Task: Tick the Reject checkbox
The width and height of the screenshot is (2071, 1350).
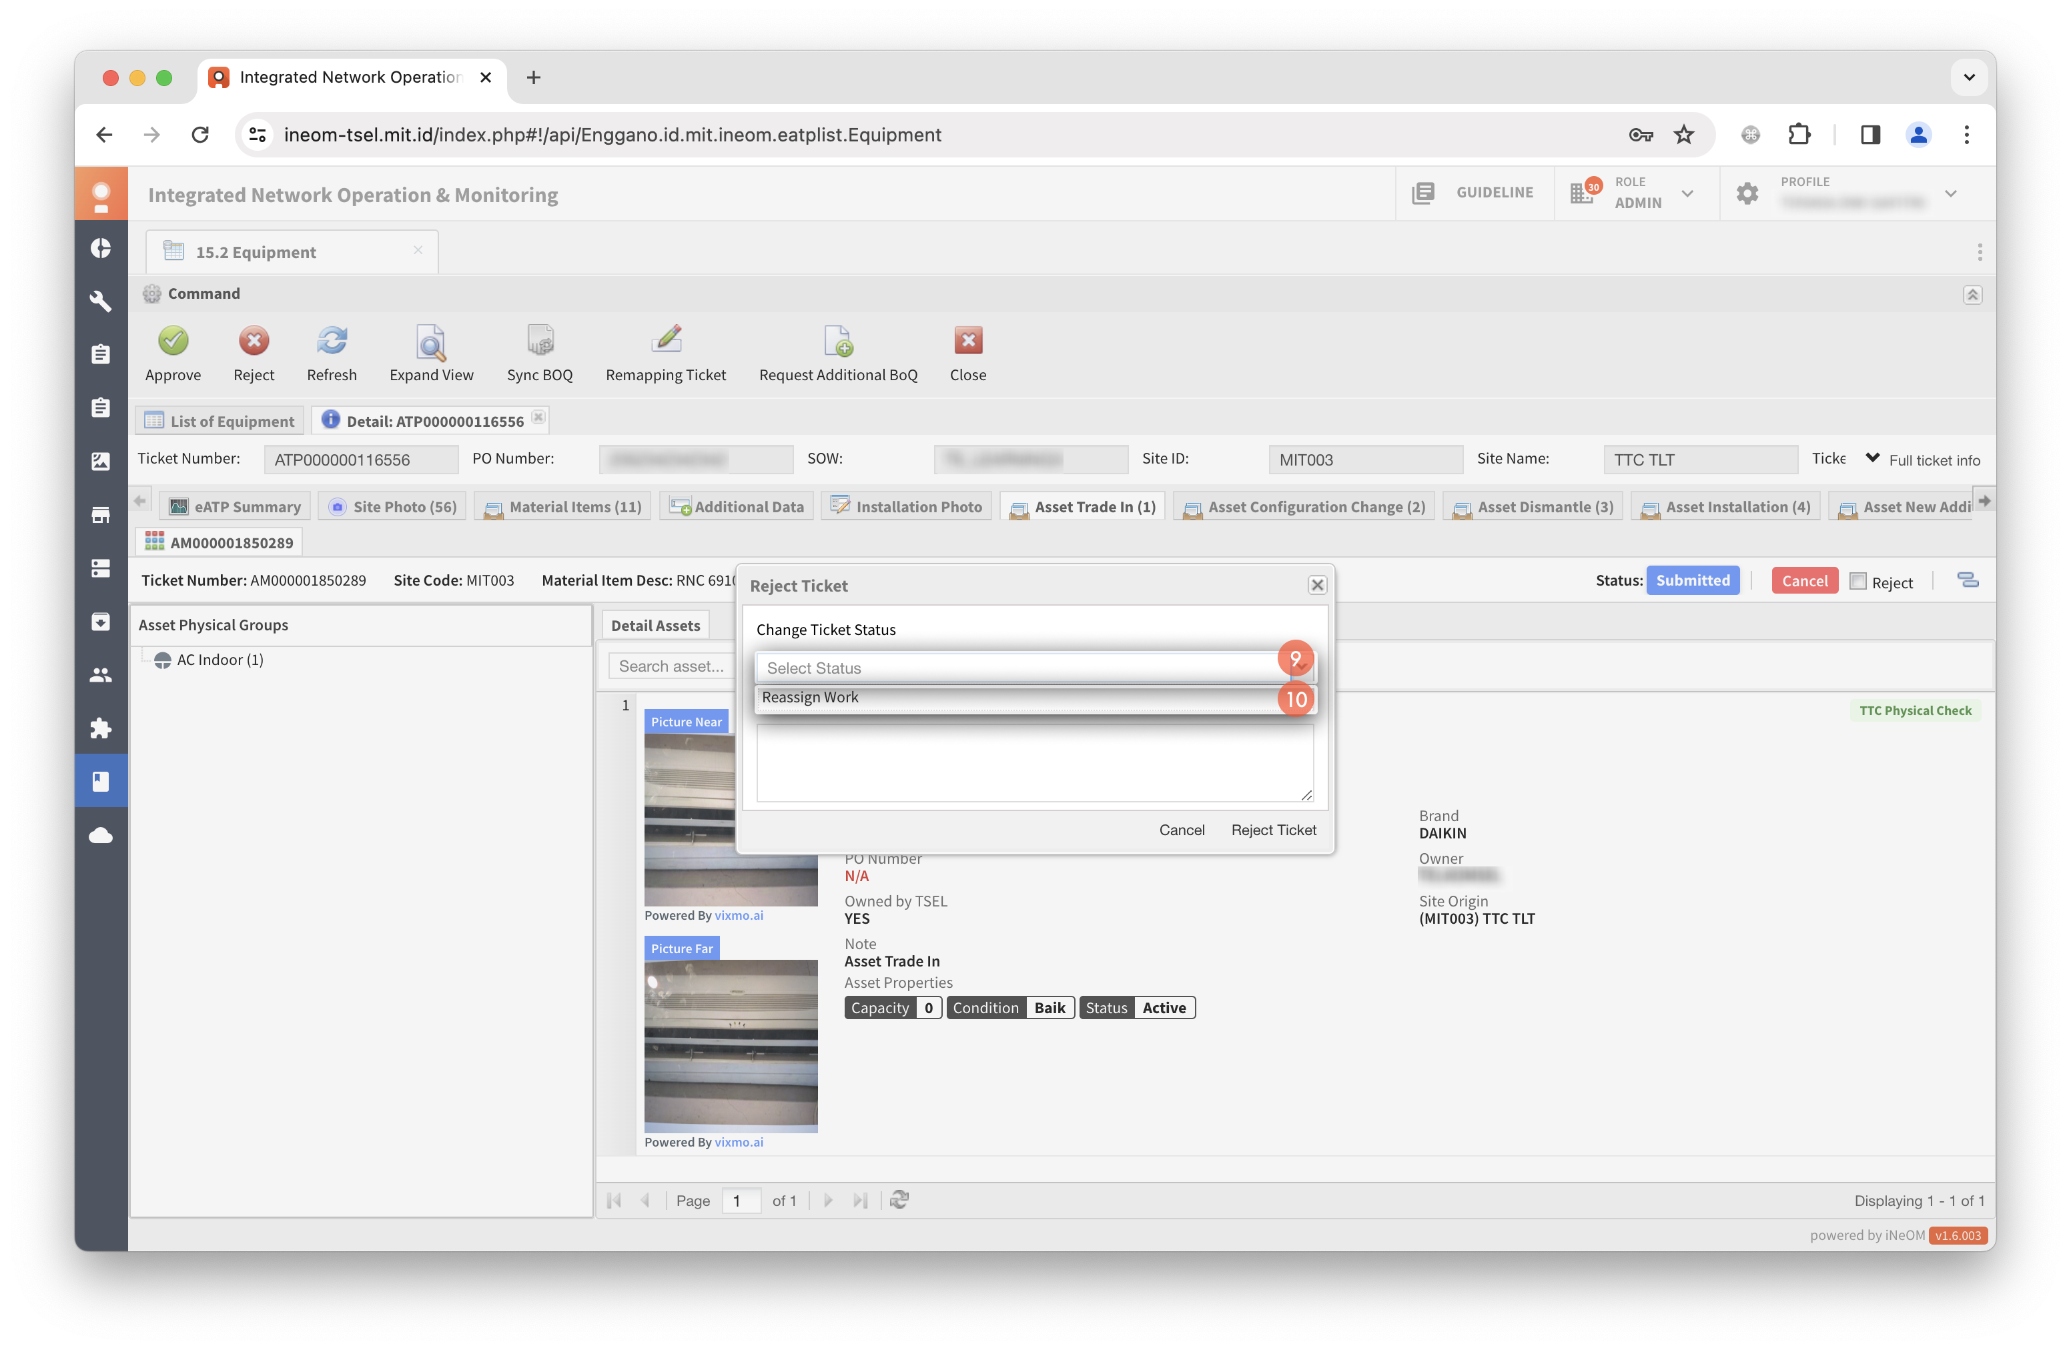Action: point(1857,581)
